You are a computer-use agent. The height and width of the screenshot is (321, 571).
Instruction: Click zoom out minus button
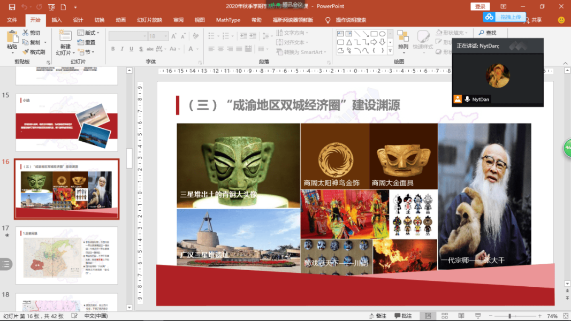click(491, 316)
